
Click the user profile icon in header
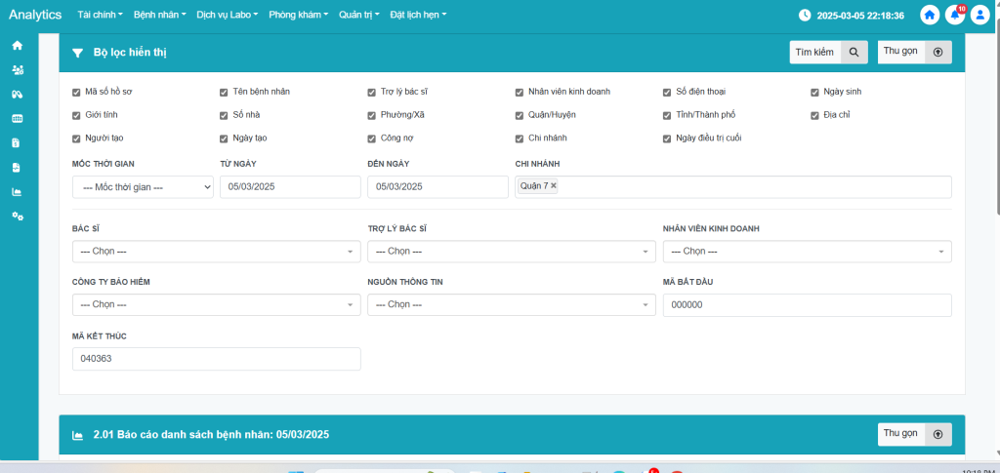(979, 16)
